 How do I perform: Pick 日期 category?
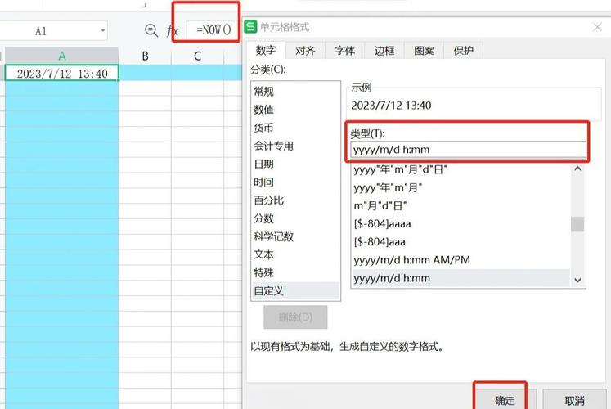[295, 164]
